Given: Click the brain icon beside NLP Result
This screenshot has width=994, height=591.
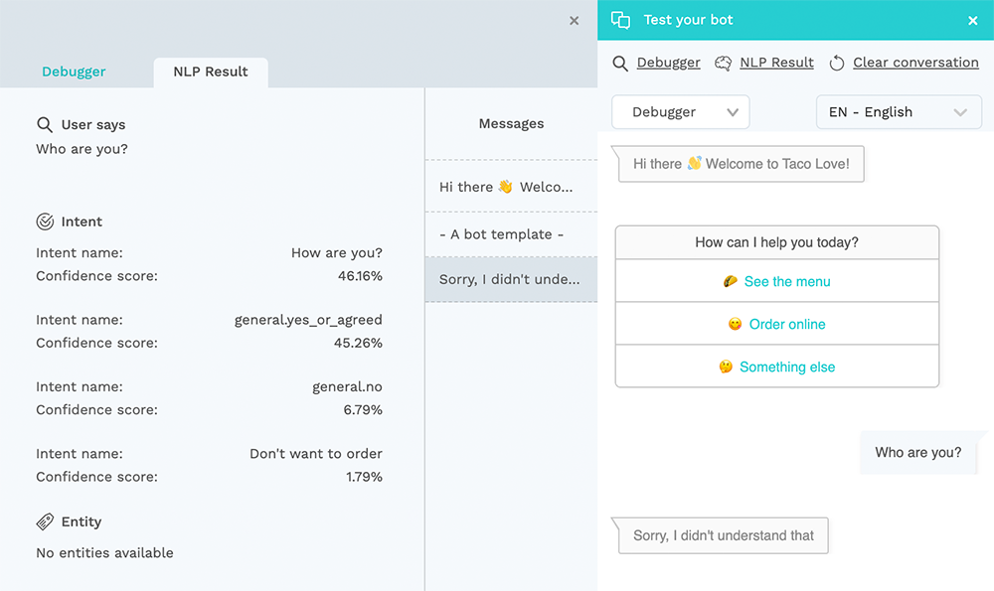Looking at the screenshot, I should pos(724,63).
